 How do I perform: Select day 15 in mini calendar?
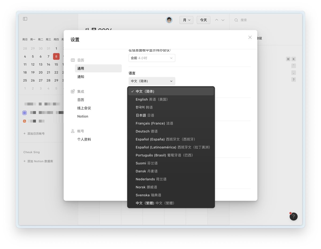point(56,64)
